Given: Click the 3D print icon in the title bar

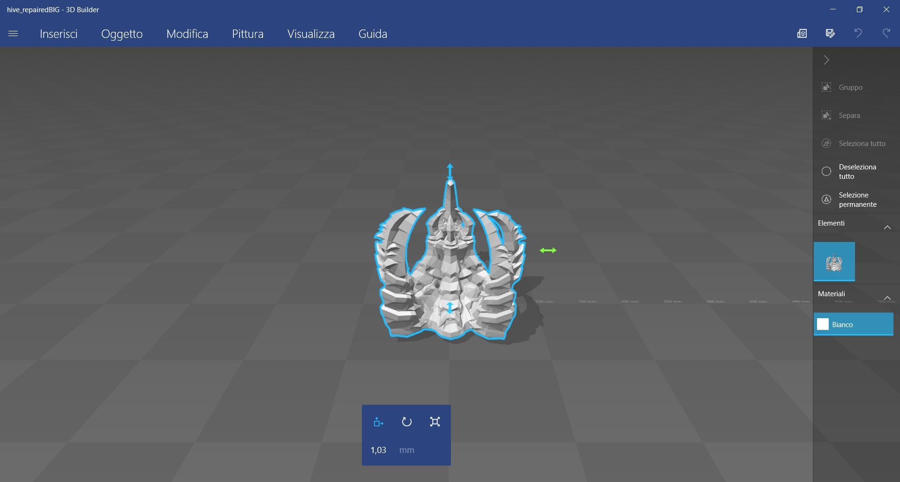Looking at the screenshot, I should pyautogui.click(x=802, y=33).
